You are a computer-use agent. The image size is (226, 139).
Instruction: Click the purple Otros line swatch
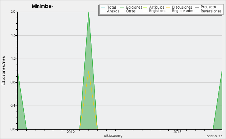click(122, 11)
